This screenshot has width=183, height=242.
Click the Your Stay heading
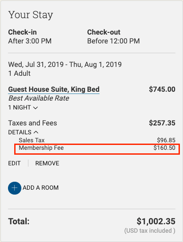pyautogui.click(x=31, y=15)
